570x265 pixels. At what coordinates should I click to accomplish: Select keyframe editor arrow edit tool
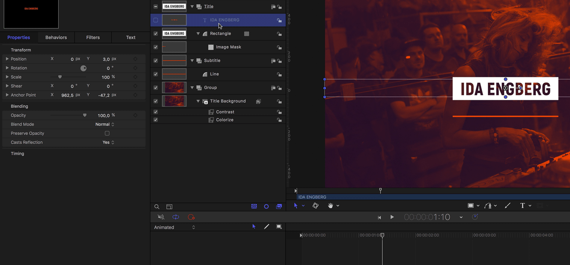click(254, 227)
